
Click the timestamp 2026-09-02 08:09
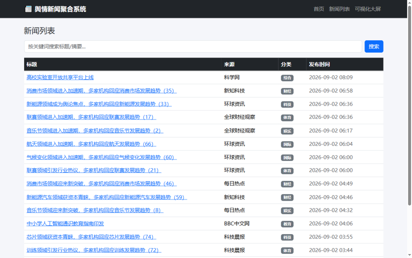(331, 77)
